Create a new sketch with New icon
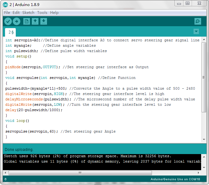The height and width of the screenshot is (185, 209). [x=27, y=21]
